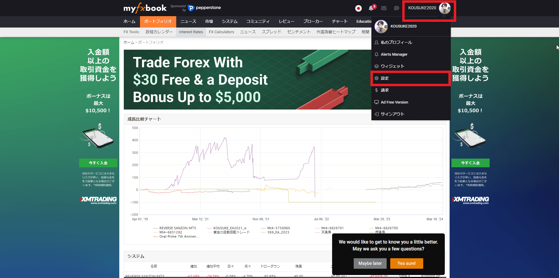
Task: Select the ポートフォリオ navigation tab
Action: coord(158,22)
